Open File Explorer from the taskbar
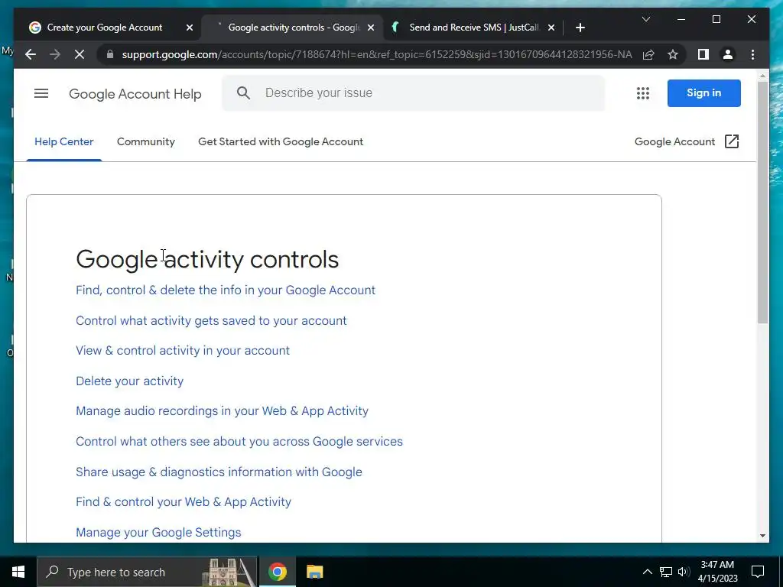 (x=314, y=572)
